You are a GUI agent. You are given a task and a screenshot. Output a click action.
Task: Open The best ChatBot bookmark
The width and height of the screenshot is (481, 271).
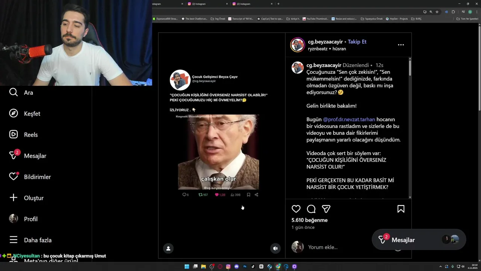tap(194, 18)
